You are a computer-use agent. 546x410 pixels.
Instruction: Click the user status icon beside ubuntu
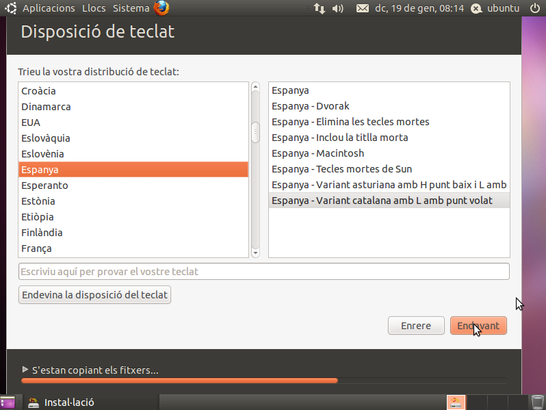click(x=476, y=8)
